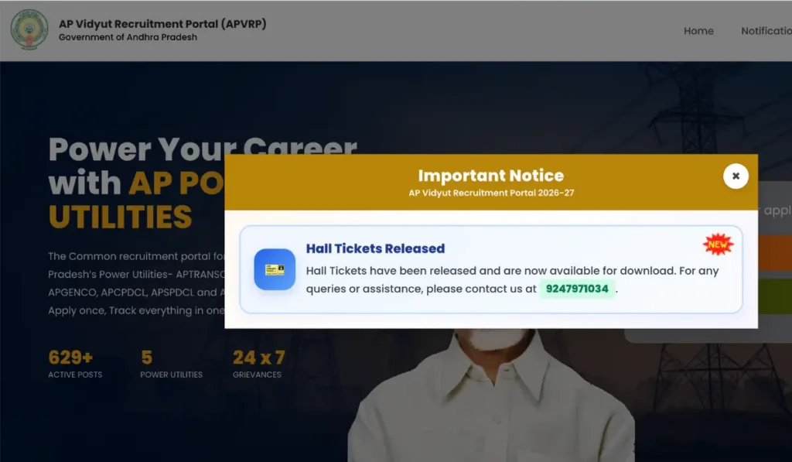Click the 629+ Active Posts stat
The height and width of the screenshot is (462, 792).
pyautogui.click(x=75, y=364)
